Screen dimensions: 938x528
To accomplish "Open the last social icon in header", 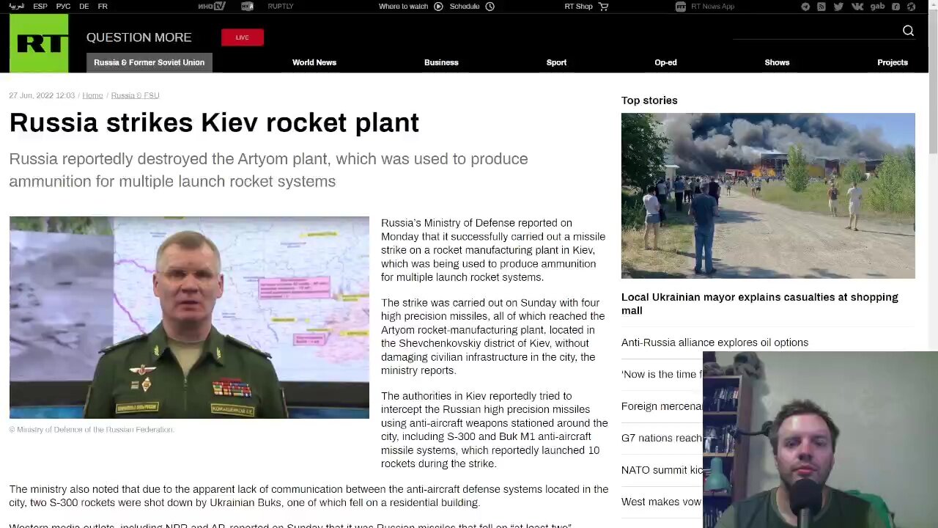I will 912,7.
